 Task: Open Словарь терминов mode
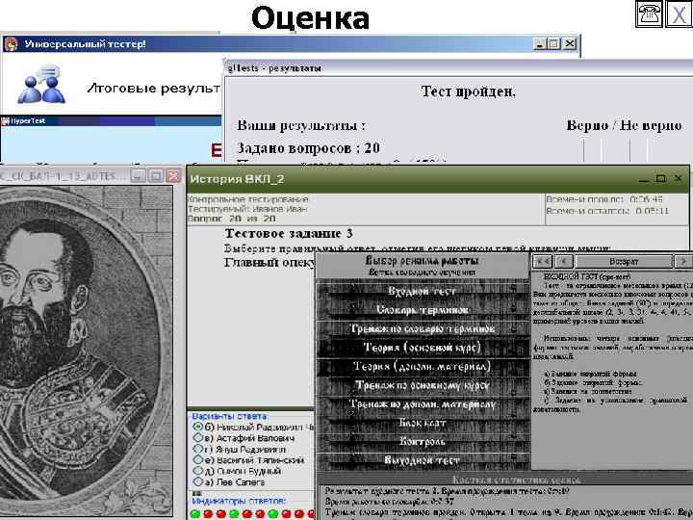(x=423, y=310)
